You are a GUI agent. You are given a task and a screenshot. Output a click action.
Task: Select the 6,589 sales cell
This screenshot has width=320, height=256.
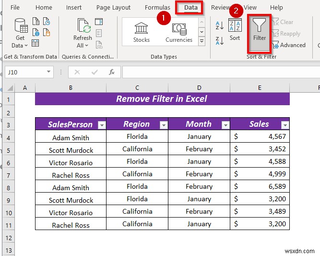pos(260,186)
